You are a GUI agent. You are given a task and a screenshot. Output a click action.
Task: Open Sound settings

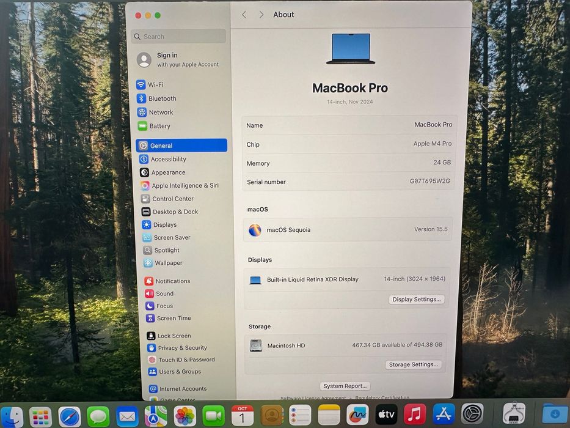(x=159, y=293)
